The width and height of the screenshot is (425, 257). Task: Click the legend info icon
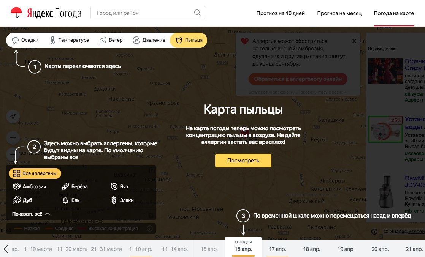point(150,229)
